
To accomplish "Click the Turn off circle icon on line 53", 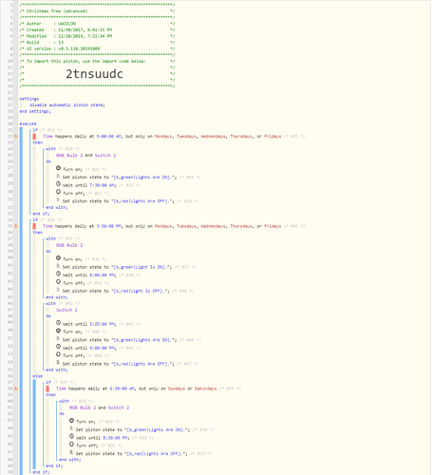I will point(58,354).
